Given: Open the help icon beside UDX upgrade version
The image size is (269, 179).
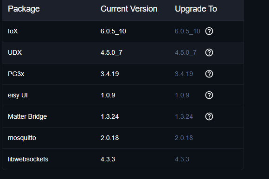Looking at the screenshot, I should (209, 52).
